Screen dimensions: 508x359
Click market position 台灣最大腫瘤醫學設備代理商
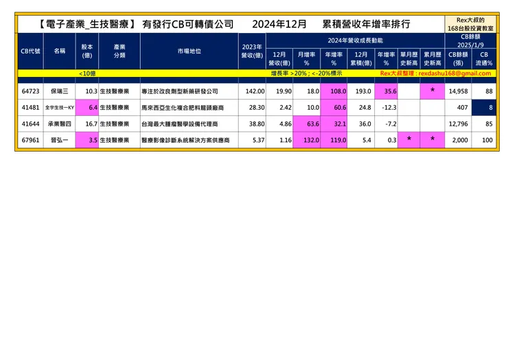point(180,124)
